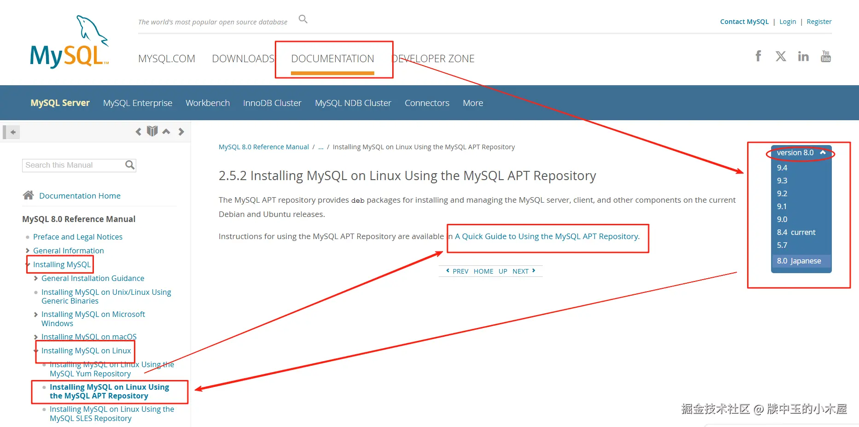Switch manual to version 5.7
The width and height of the screenshot is (859, 427).
pos(782,245)
